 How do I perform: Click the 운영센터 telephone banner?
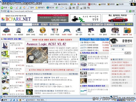pos(121,41)
